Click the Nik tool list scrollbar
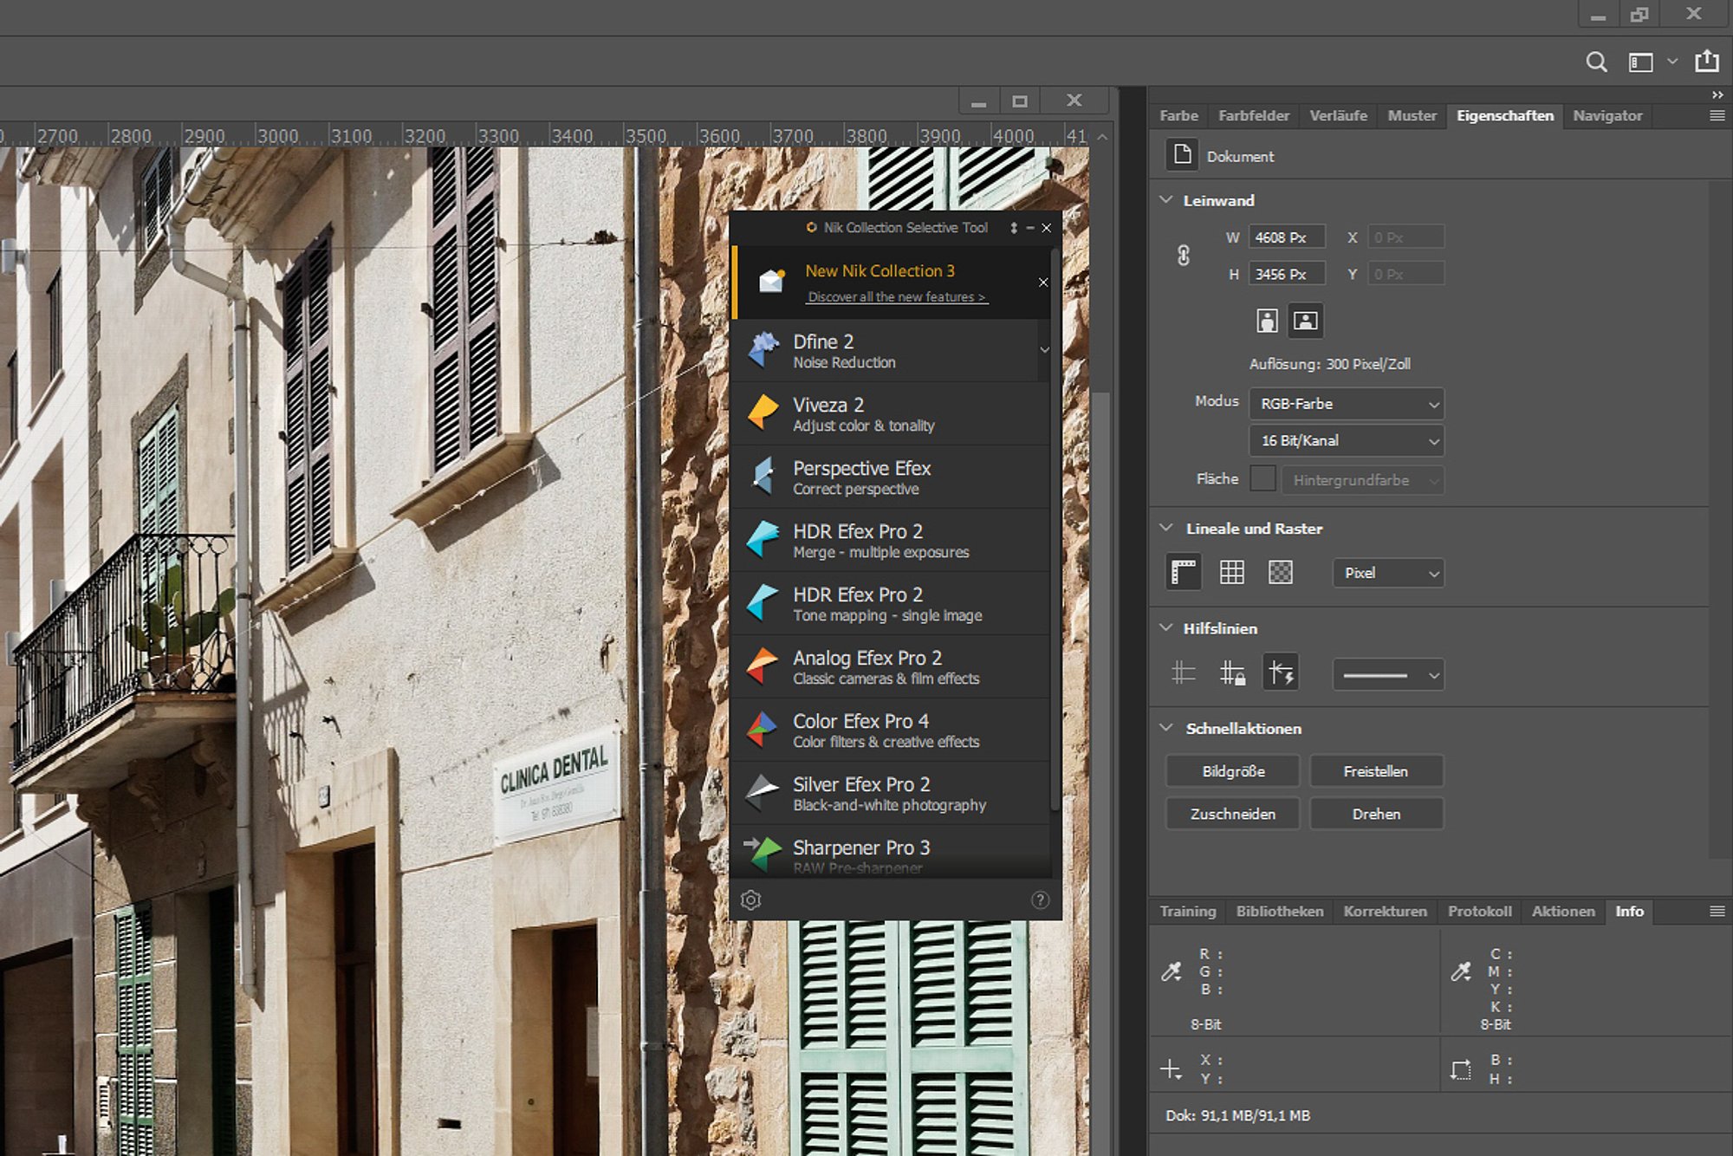The image size is (1733, 1156). 1055,529
